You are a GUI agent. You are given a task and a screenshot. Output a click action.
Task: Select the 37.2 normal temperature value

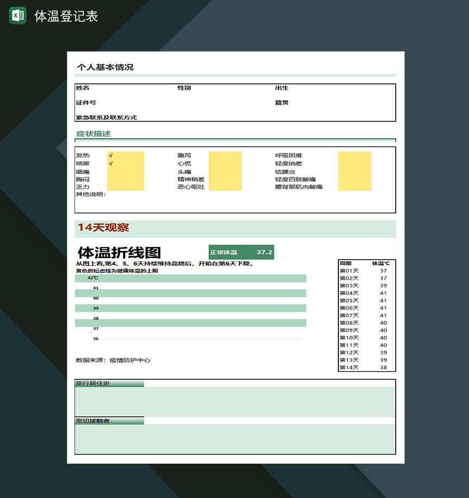pos(265,252)
